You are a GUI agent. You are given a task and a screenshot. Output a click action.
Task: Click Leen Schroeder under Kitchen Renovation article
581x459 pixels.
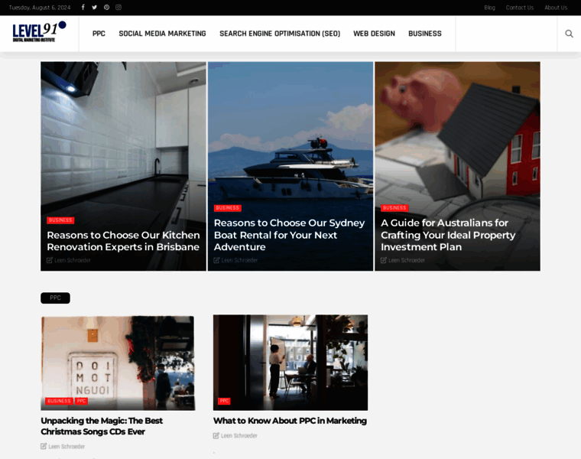(73, 260)
